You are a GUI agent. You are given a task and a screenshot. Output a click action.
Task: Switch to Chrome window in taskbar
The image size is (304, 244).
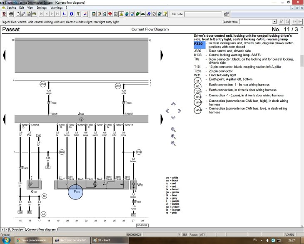[32, 240]
